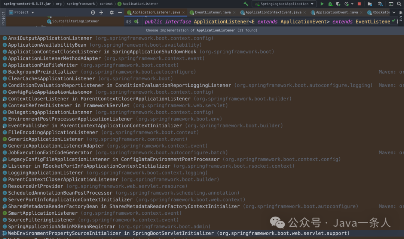404x239 pixels.
Task: Select SourceFilteringListener in the Project tree
Action: [x=75, y=21]
